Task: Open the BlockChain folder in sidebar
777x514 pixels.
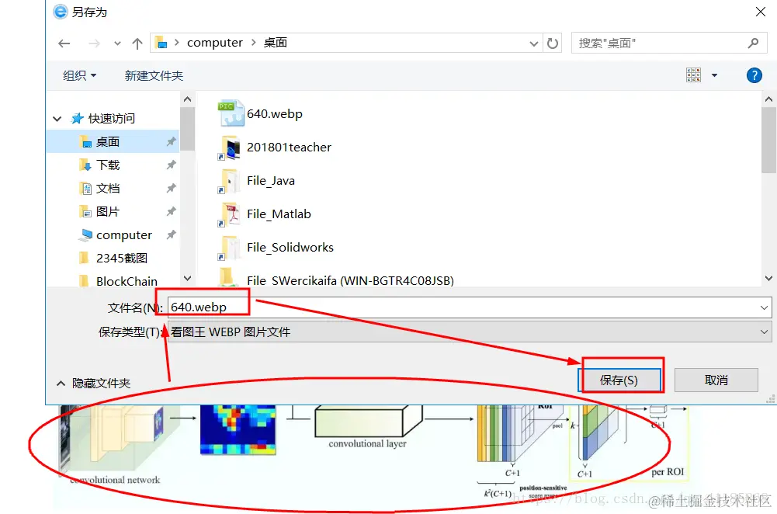Action: [x=127, y=281]
